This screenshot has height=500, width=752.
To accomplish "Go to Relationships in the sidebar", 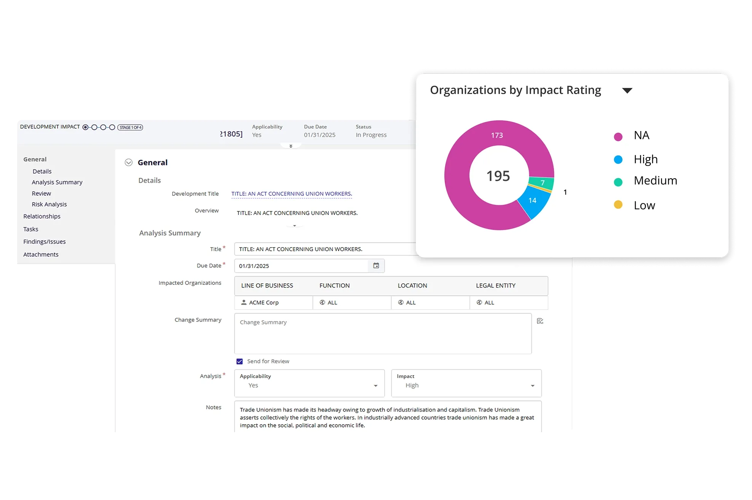I will (42, 216).
